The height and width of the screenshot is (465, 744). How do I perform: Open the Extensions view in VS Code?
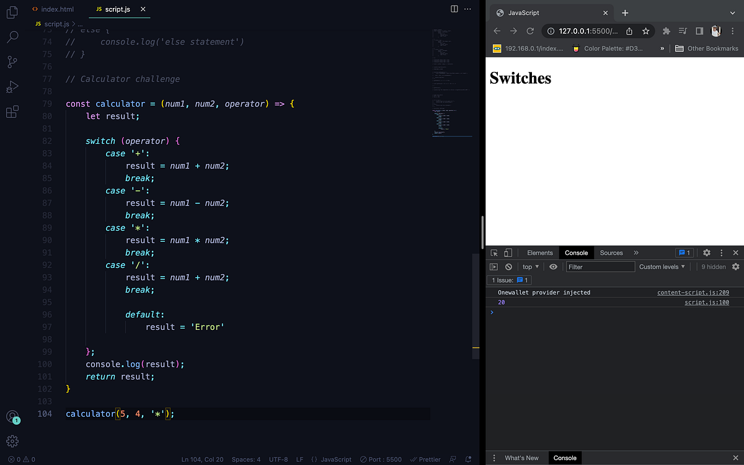pos(12,112)
